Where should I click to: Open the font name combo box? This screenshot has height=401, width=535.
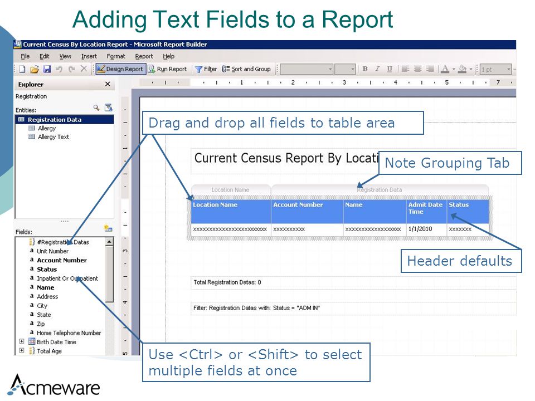point(307,69)
